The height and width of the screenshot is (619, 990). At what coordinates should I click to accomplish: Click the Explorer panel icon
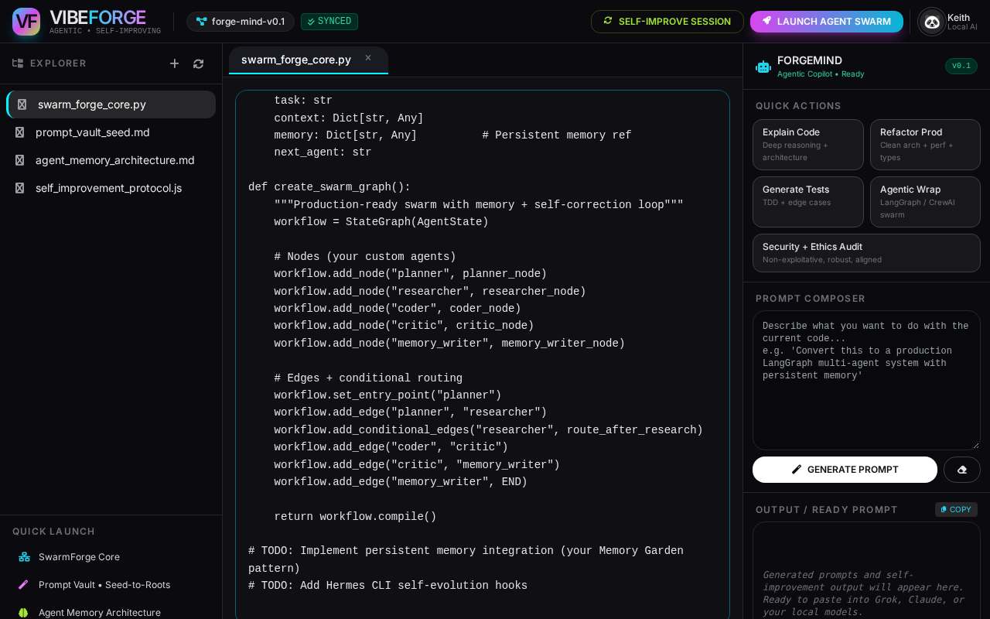pyautogui.click(x=18, y=63)
